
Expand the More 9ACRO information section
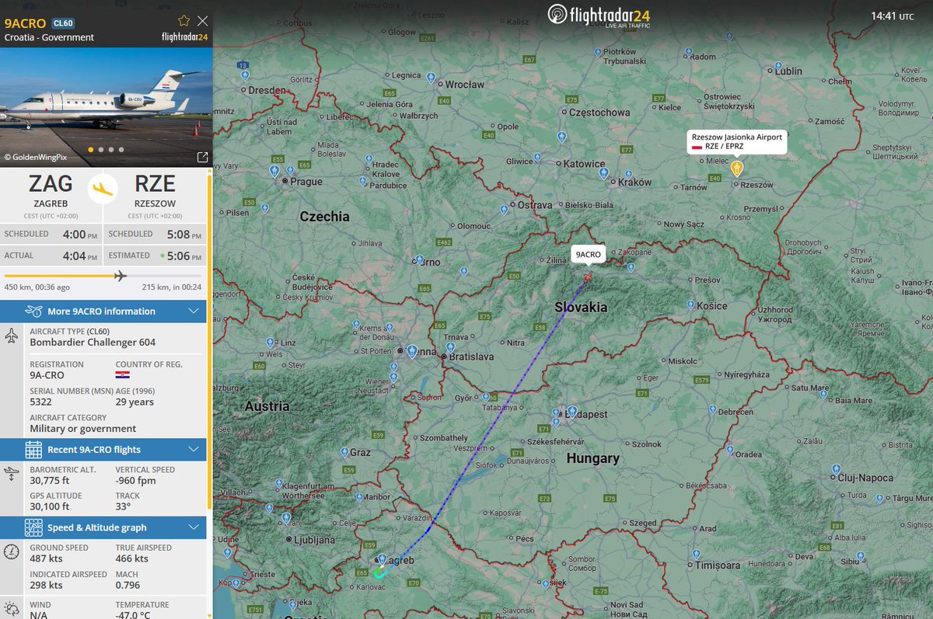(103, 311)
